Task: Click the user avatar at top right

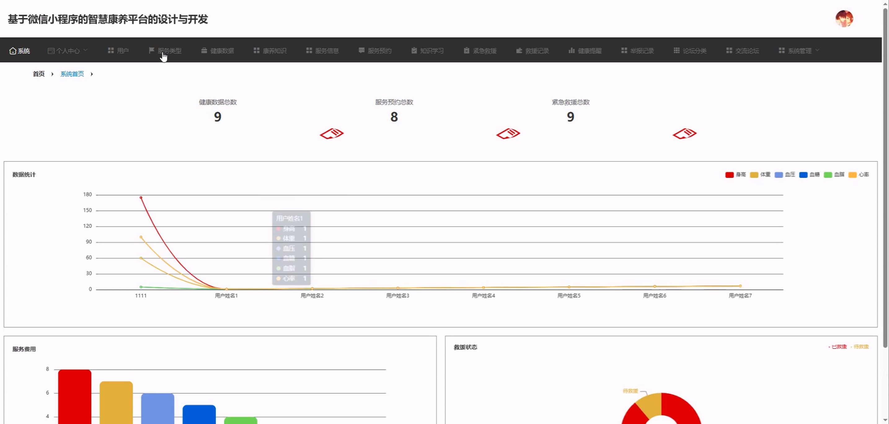Action: click(x=844, y=19)
